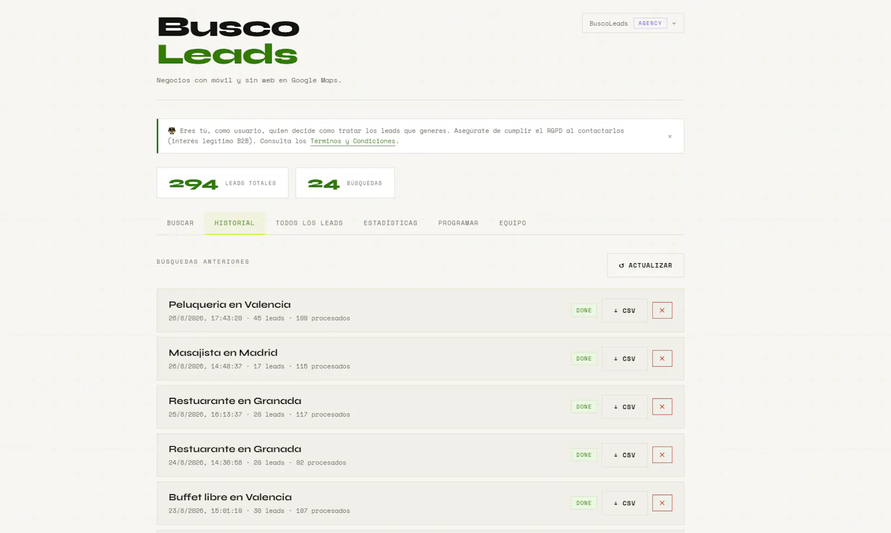Image resolution: width=891 pixels, height=533 pixels.
Task: Click the 24 Búsquedas card
Action: coord(345,183)
